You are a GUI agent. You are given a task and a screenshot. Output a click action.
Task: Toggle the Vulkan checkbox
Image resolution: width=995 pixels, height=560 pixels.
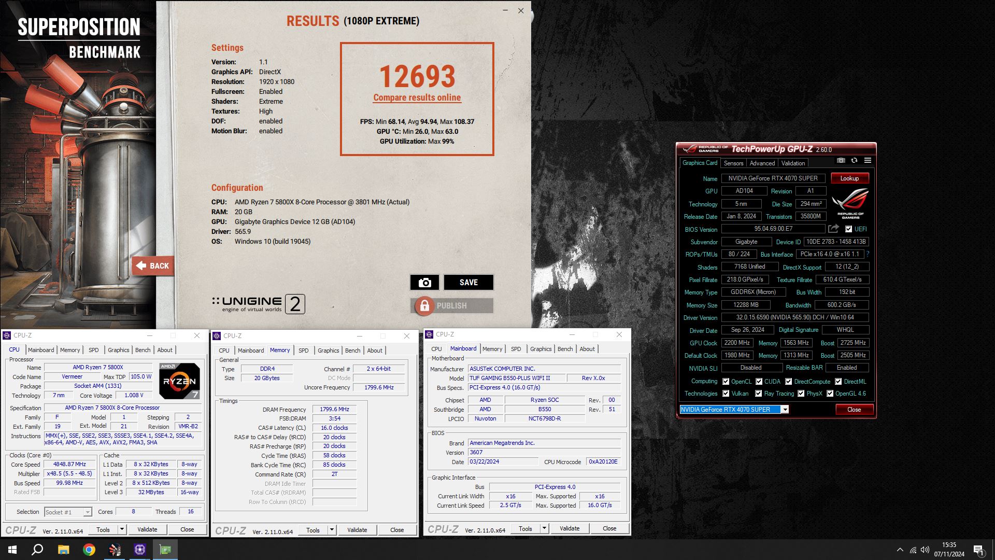(726, 394)
